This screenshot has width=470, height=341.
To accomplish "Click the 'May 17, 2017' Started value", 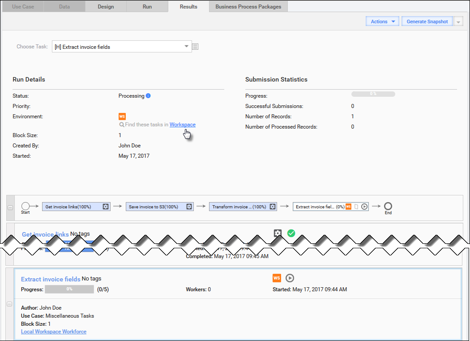I will pyautogui.click(x=134, y=156).
